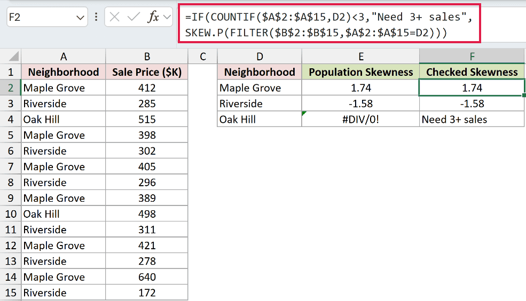This screenshot has height=301, width=526.
Task: Click Oak Hill in cell A10
Action: [64, 214]
